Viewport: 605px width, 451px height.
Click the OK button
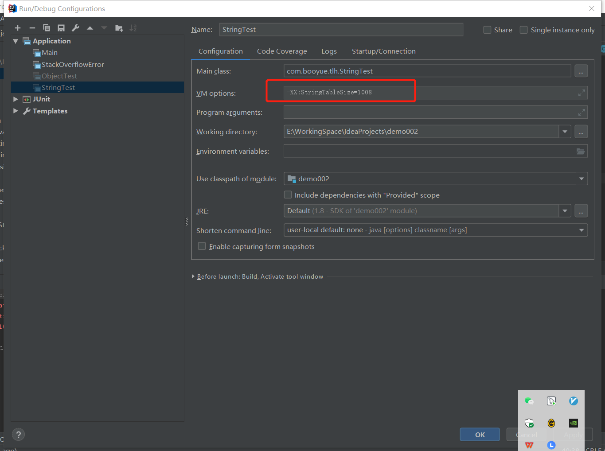click(480, 435)
